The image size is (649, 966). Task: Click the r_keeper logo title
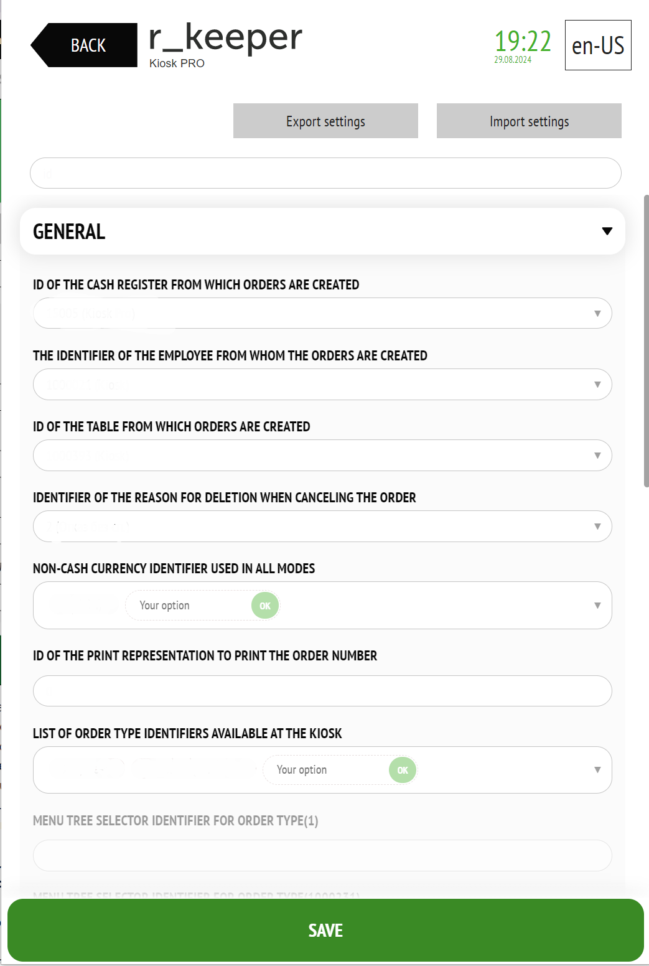pos(225,37)
